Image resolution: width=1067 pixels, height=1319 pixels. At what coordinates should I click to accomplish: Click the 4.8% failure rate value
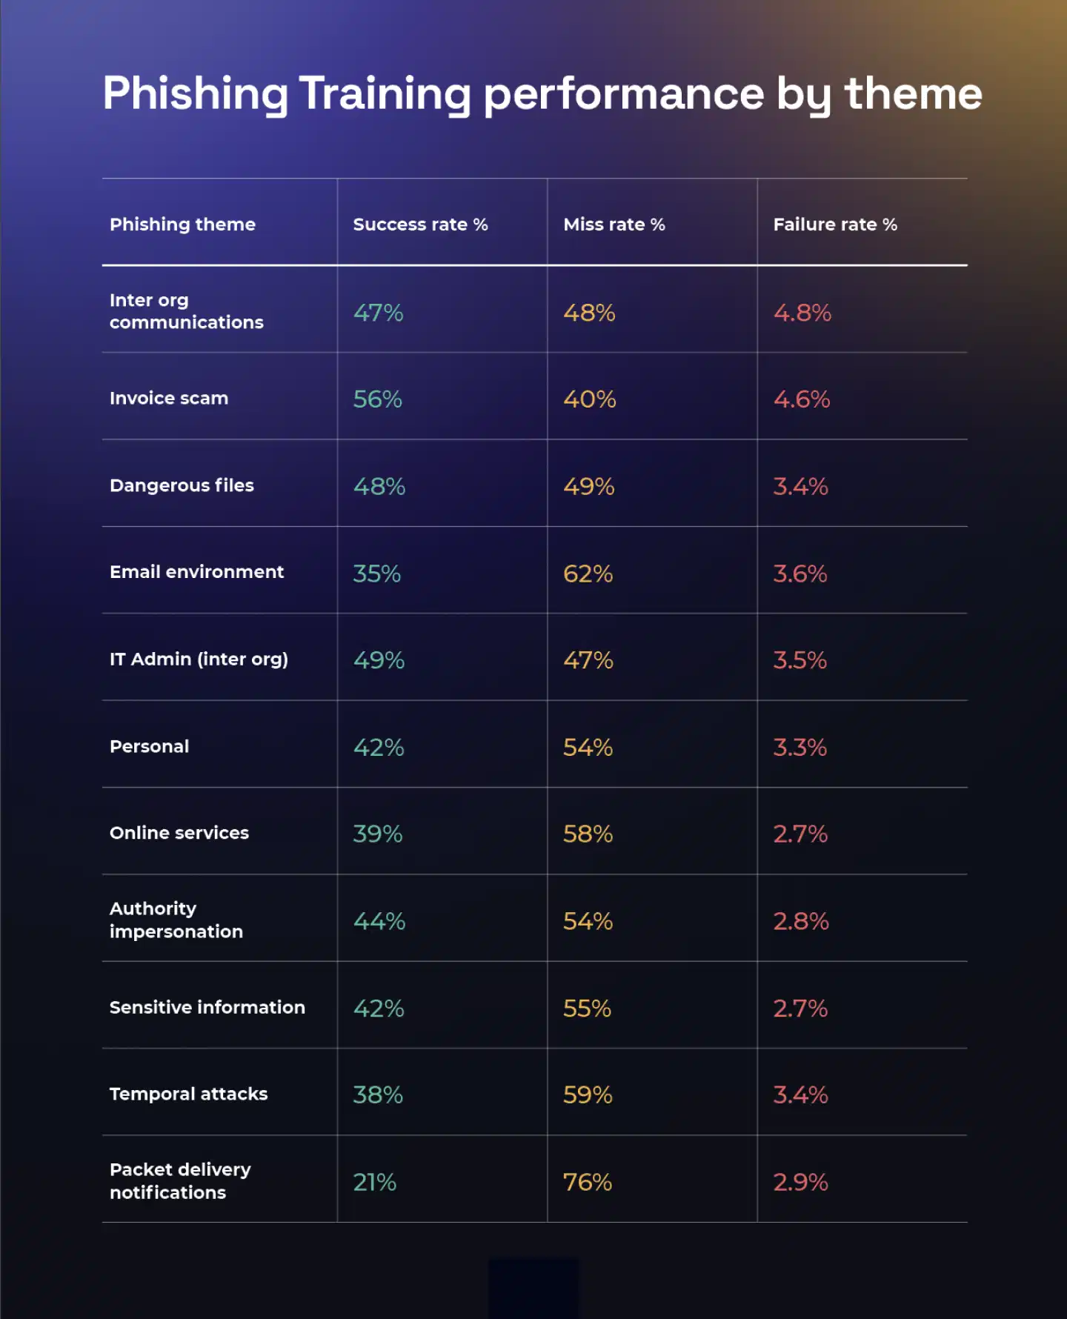point(802,313)
